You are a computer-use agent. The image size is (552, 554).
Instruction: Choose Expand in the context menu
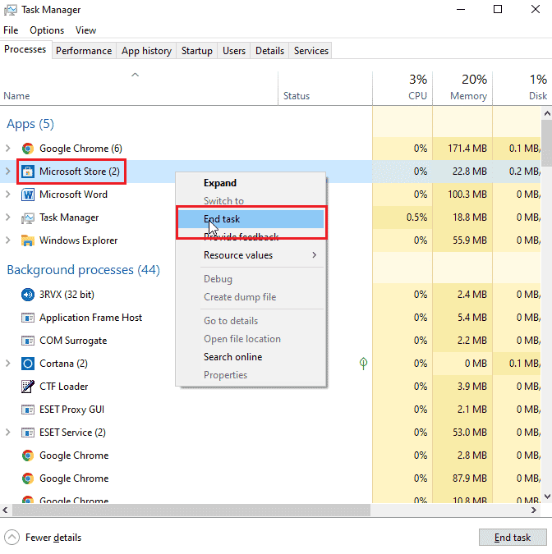[251, 183]
